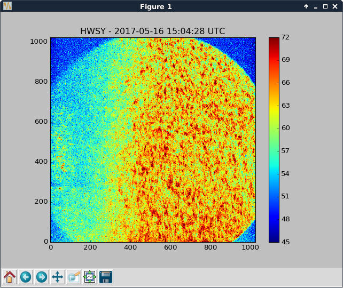343x288 pixels.
Task: Click the x-axis tick label 400
Action: [x=130, y=247]
